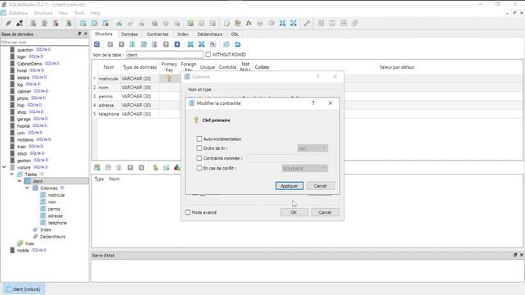The image size is (525, 295).
Task: Click the Nom de la table field
Action: (x=165, y=55)
